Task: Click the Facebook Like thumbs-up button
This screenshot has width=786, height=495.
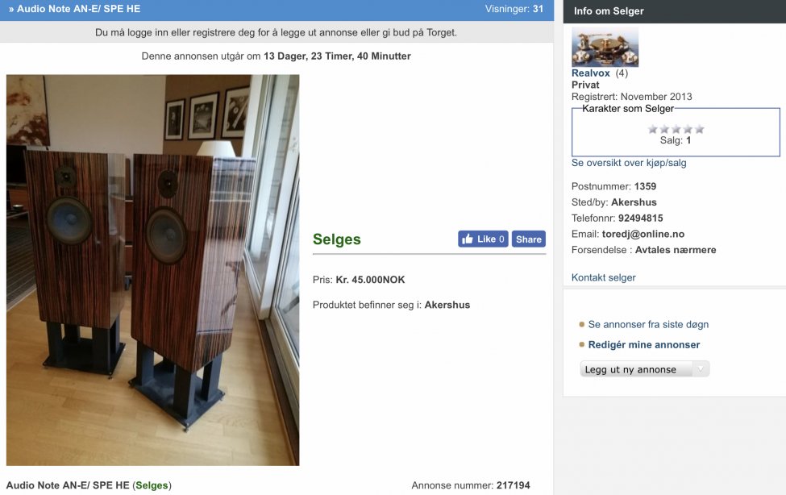Action: click(483, 239)
